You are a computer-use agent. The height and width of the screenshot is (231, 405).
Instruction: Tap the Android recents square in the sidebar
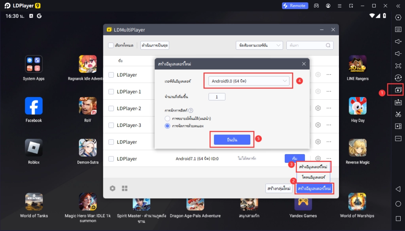click(x=398, y=219)
